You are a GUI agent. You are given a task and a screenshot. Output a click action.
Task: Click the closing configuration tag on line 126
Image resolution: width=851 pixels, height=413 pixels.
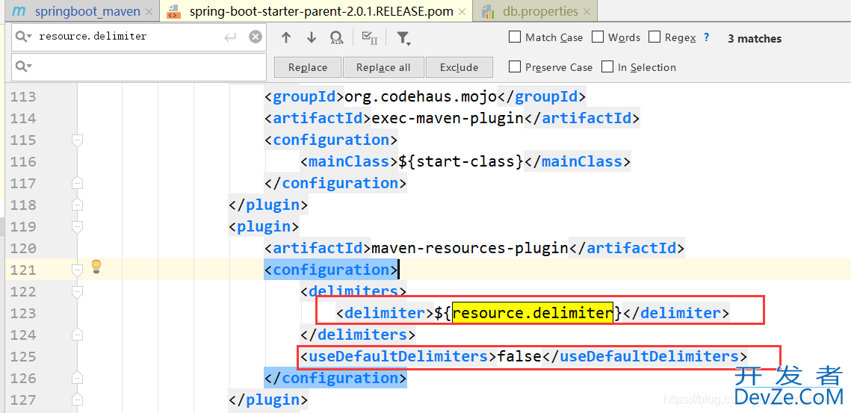pyautogui.click(x=335, y=378)
